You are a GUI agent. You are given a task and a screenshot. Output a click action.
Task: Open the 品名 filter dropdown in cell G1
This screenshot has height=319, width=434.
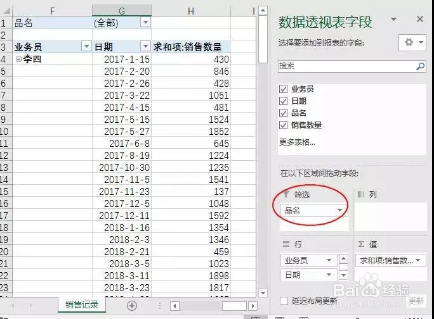(145, 22)
